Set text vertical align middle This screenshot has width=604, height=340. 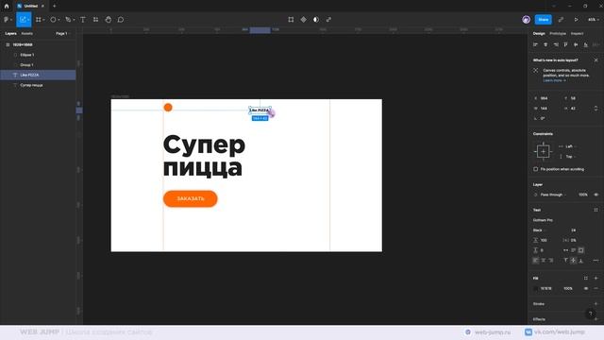(573, 261)
